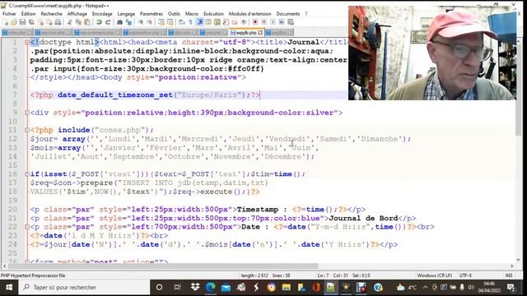
Task: Open the Recherche menu
Action: pyautogui.click(x=51, y=14)
